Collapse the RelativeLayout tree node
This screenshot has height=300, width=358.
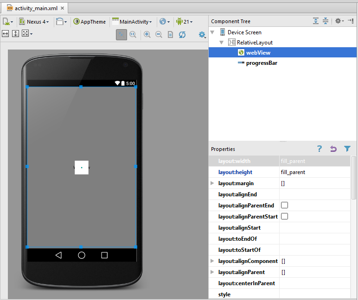click(222, 43)
